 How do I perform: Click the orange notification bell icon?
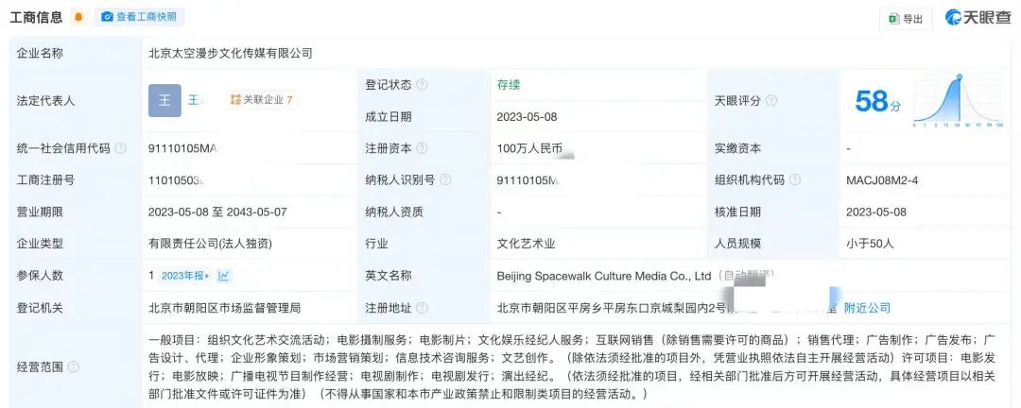78,17
